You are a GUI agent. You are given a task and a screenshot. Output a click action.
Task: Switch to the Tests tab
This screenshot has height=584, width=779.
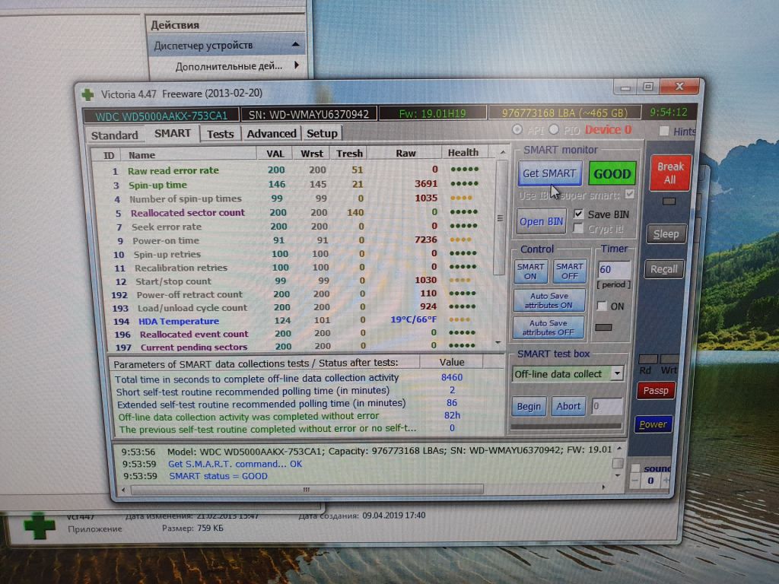pyautogui.click(x=220, y=134)
